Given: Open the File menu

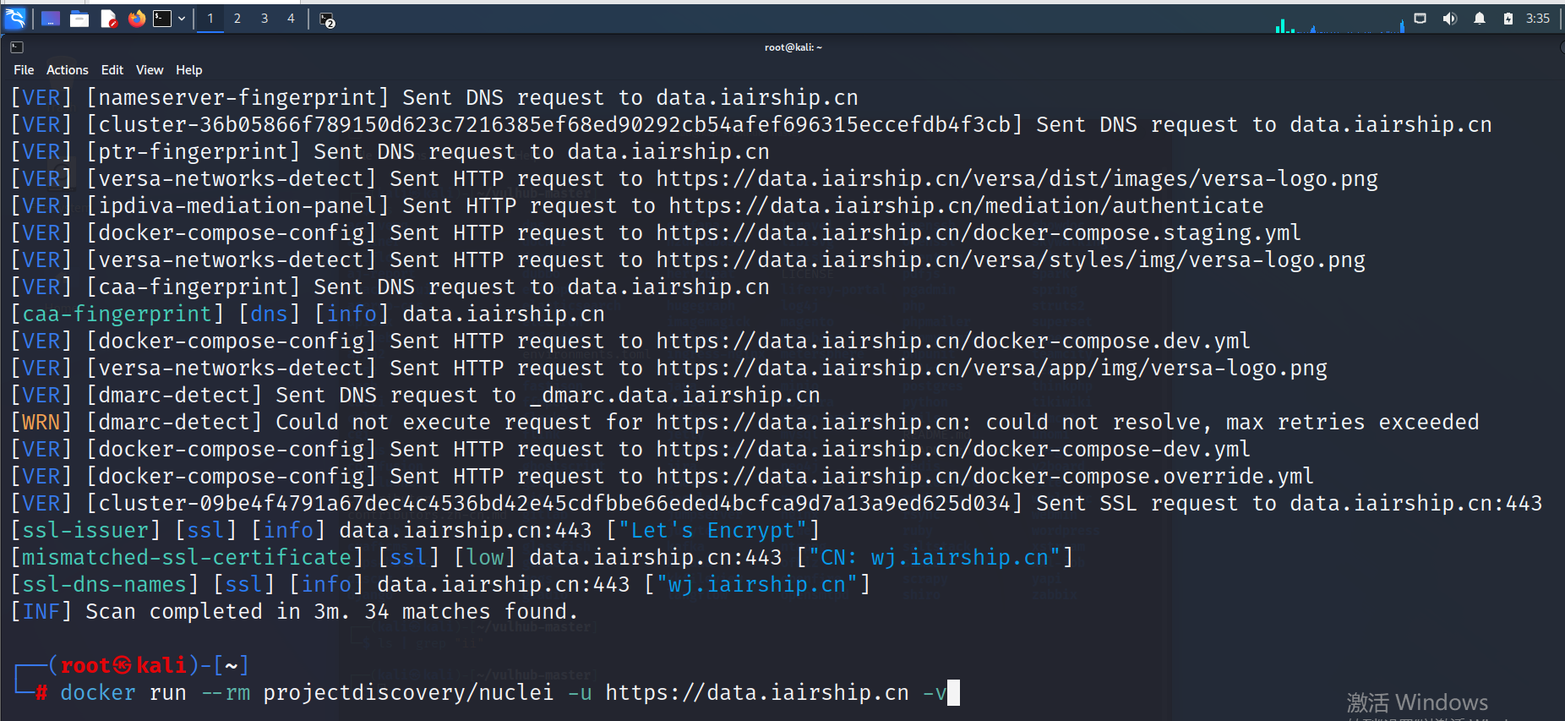Looking at the screenshot, I should [x=23, y=69].
